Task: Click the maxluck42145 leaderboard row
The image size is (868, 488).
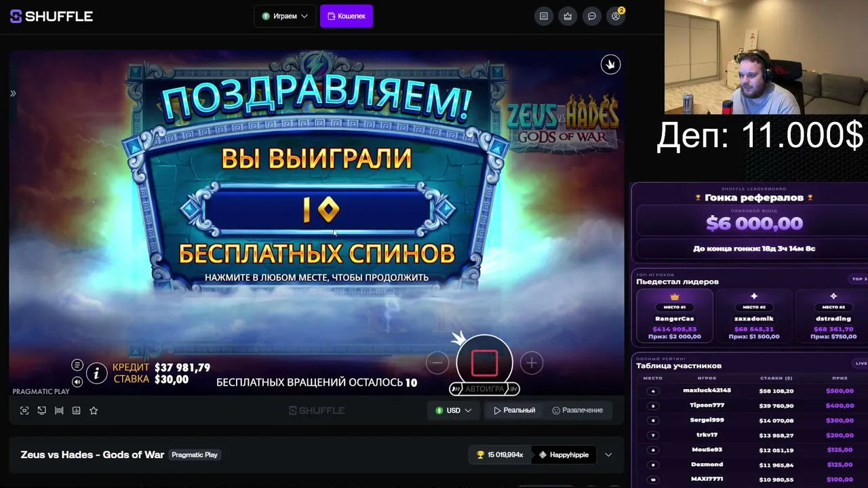Action: tap(751, 391)
